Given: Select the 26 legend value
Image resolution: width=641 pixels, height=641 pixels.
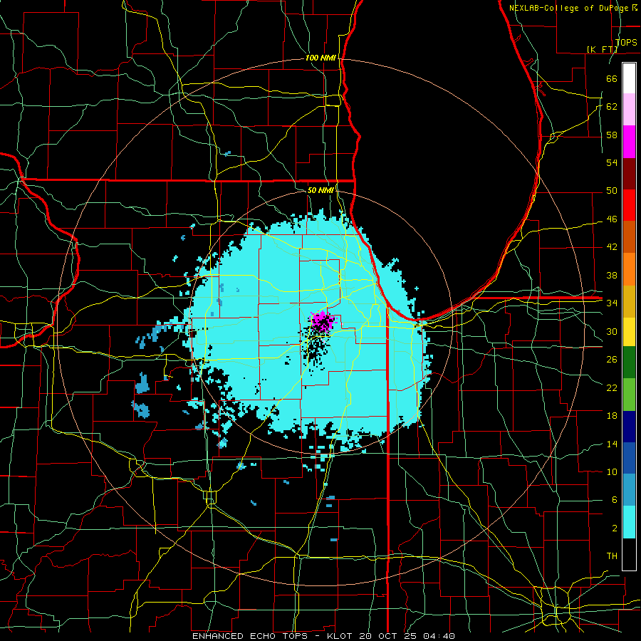Looking at the screenshot, I should (x=612, y=360).
